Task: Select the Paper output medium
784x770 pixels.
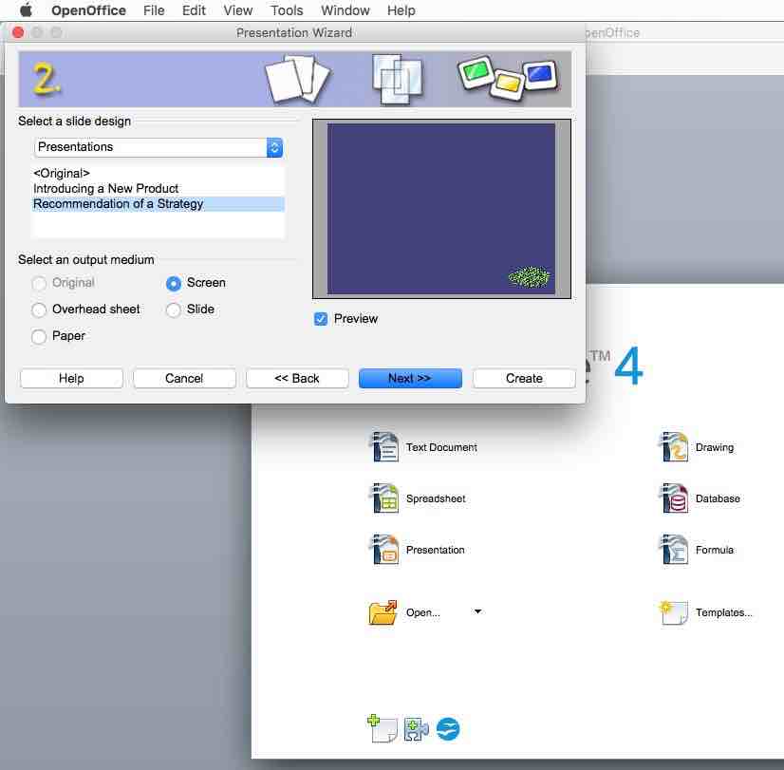Action: click(x=39, y=336)
